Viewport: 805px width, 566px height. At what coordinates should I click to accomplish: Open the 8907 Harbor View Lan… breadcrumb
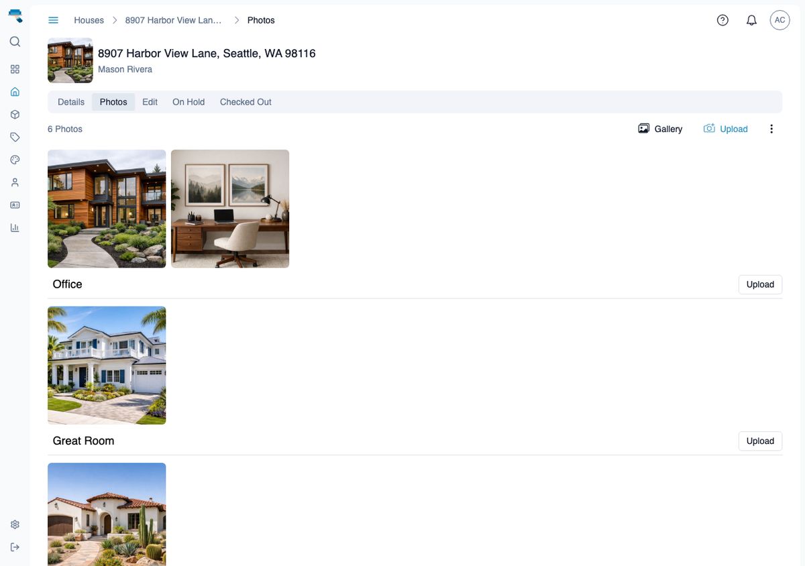pos(173,20)
